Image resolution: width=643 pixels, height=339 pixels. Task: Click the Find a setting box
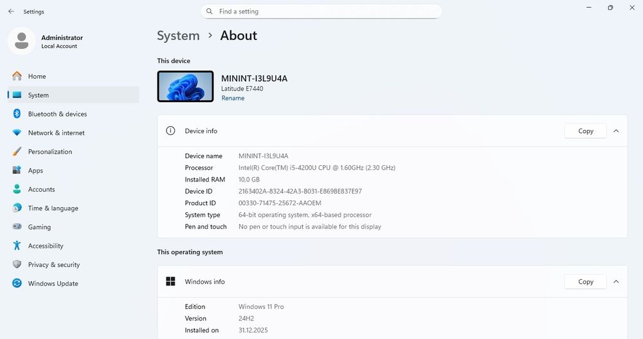pos(321,12)
